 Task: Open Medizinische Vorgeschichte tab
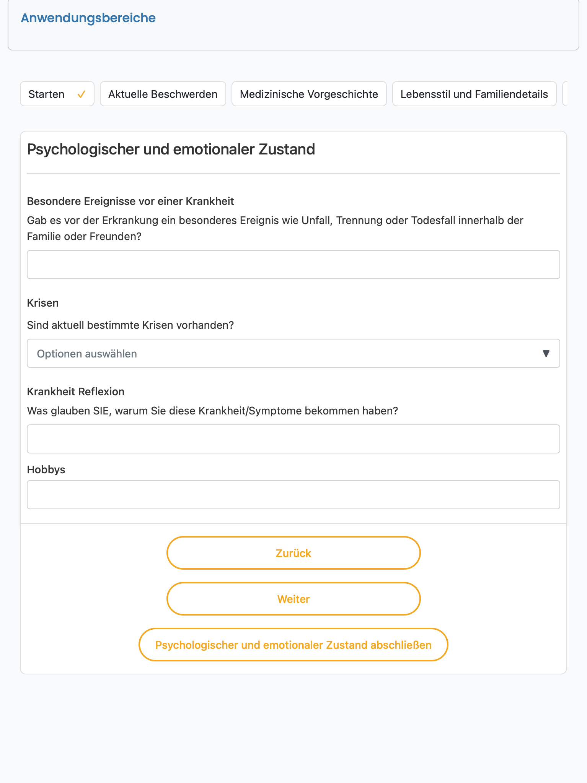click(x=309, y=94)
